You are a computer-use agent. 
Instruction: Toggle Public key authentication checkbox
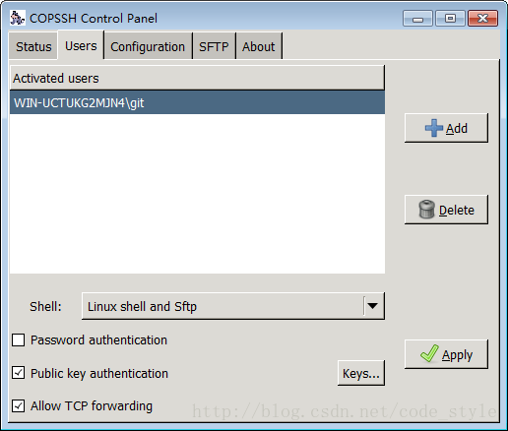click(x=18, y=373)
